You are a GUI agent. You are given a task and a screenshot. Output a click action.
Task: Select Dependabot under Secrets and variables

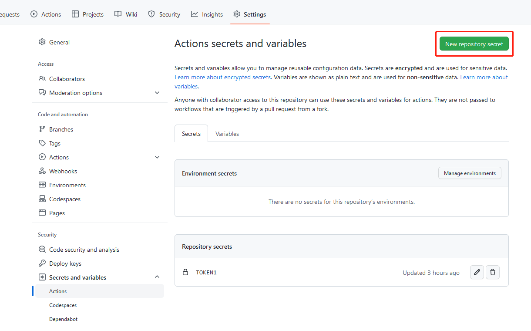(64, 319)
